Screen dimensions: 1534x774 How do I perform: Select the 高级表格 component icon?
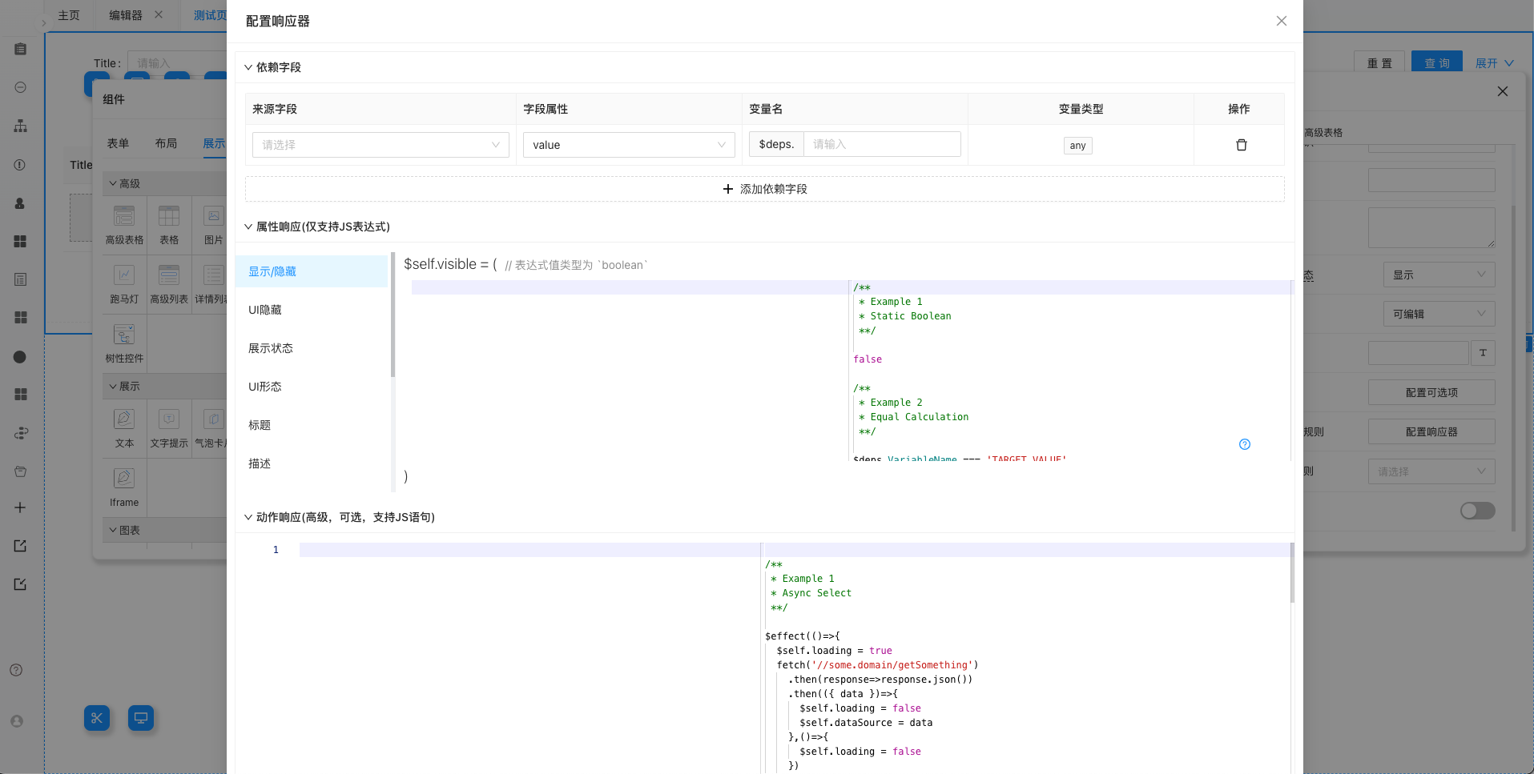pyautogui.click(x=124, y=216)
